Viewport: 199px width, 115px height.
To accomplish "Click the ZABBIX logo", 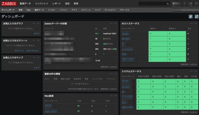I will 9,3.
